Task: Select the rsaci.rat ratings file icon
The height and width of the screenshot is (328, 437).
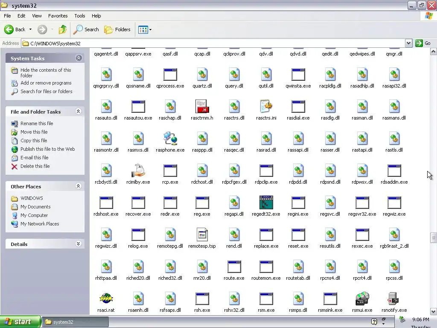Action: (x=106, y=299)
